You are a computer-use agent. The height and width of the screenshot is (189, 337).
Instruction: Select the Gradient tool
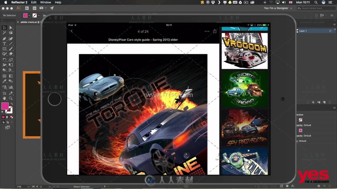coord(11,76)
